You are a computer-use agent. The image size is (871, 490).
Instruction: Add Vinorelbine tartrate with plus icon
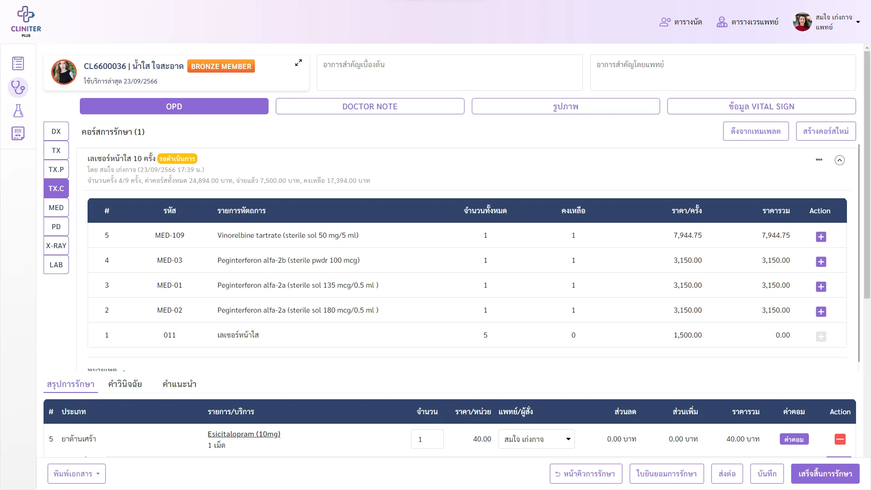pos(821,236)
